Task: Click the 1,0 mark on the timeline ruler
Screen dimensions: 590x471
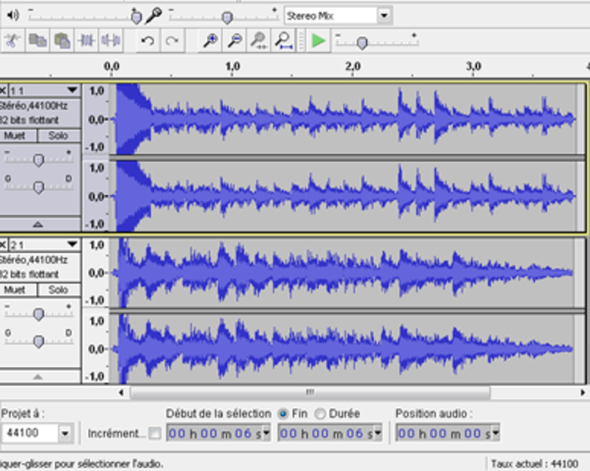Action: coord(233,67)
